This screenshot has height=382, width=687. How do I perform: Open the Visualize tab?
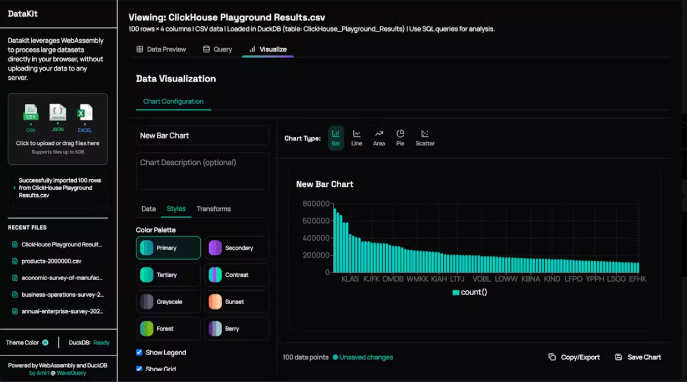[267, 49]
